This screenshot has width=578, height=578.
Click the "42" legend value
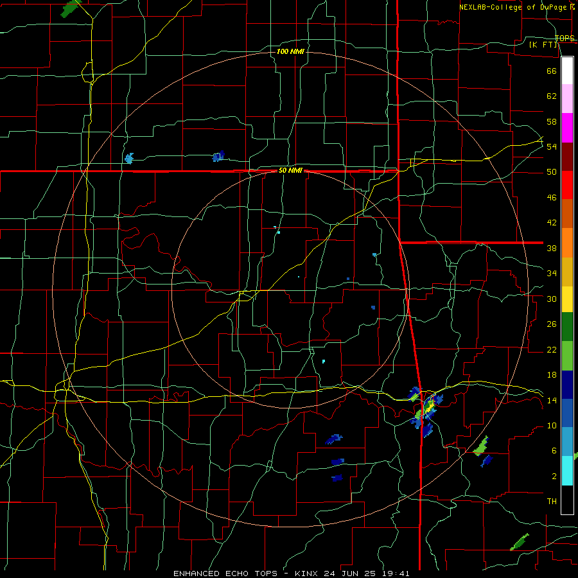pyautogui.click(x=552, y=222)
